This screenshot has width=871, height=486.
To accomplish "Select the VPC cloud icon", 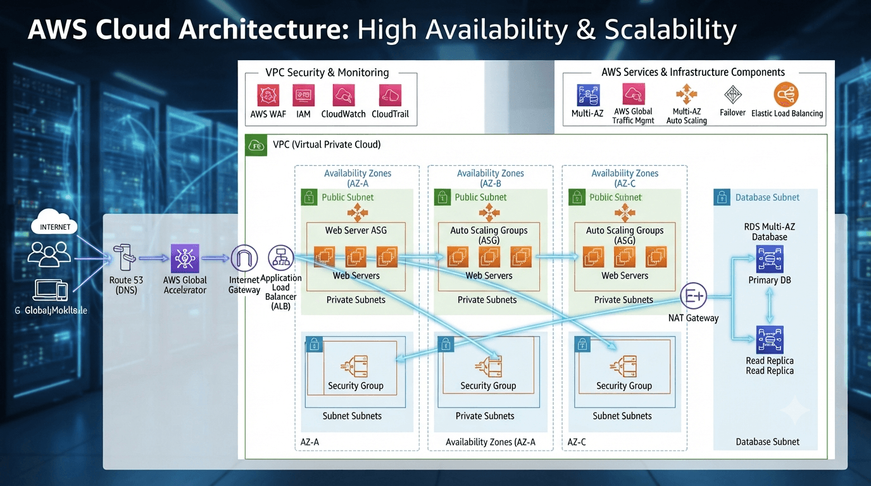I will [x=257, y=145].
